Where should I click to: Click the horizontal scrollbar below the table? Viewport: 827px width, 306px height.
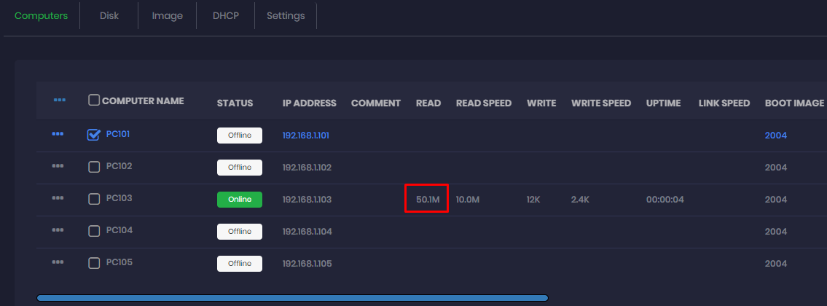tap(291, 298)
